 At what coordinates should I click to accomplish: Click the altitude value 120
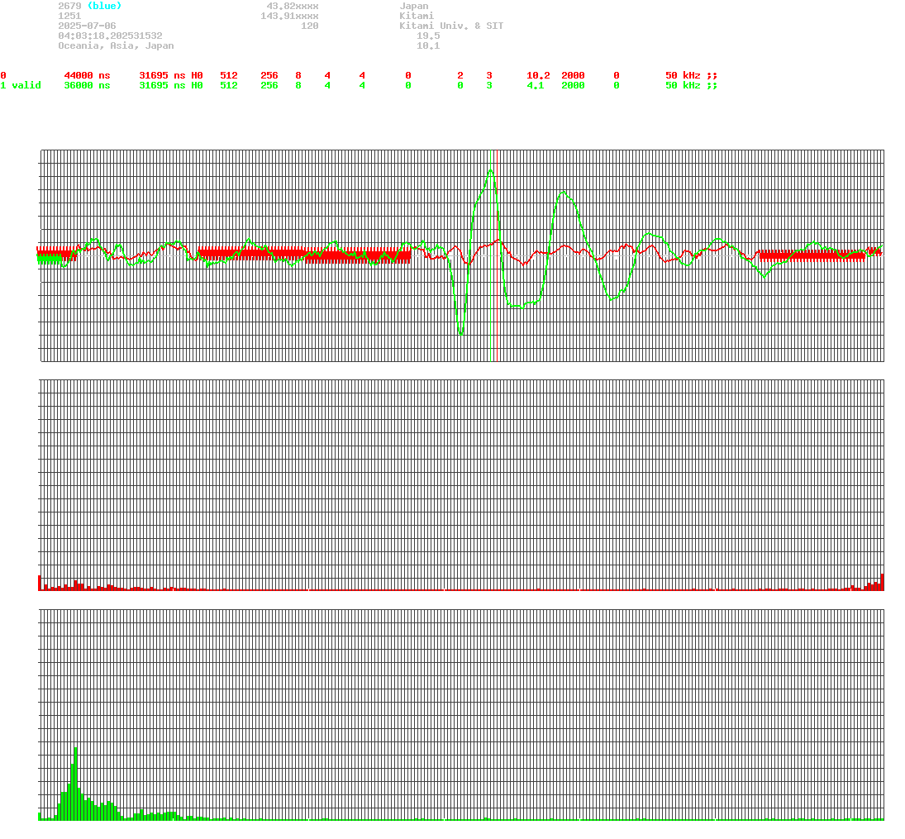[x=309, y=26]
